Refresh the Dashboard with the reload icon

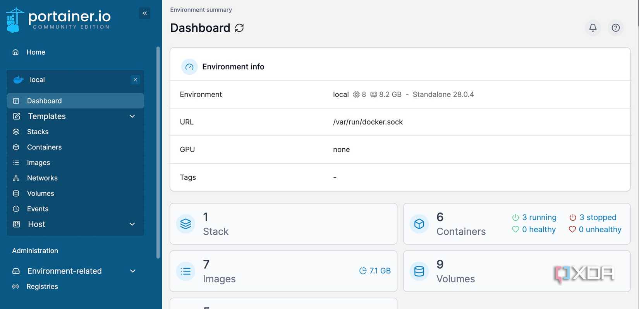pos(239,28)
